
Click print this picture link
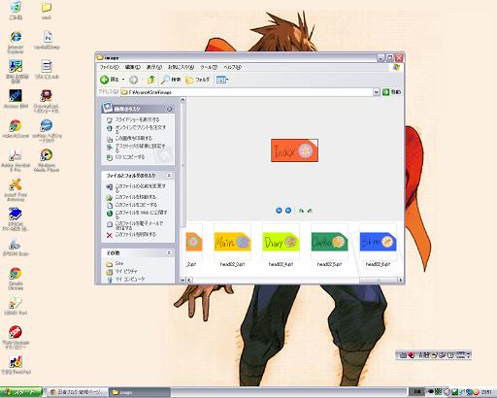point(134,138)
